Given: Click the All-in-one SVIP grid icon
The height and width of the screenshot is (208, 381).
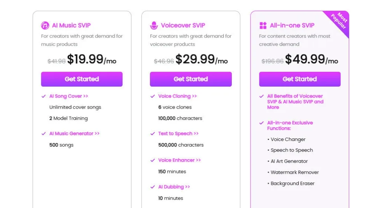Looking at the screenshot, I should click(263, 25).
